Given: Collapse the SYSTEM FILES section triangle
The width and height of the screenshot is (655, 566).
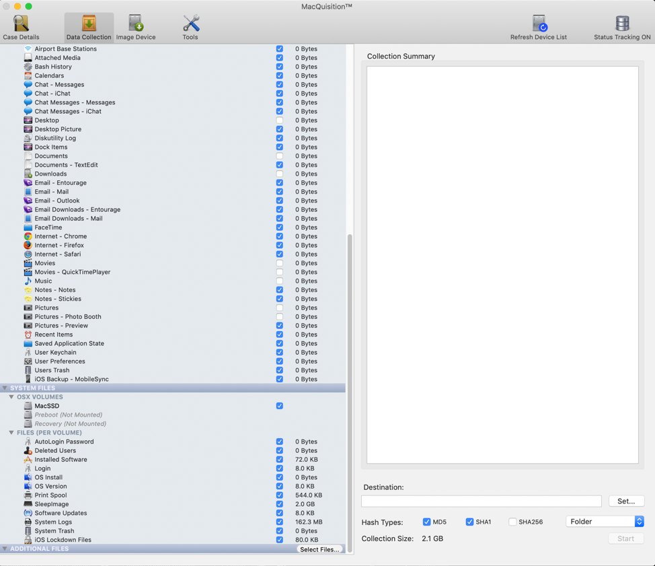Looking at the screenshot, I should pyautogui.click(x=5, y=388).
